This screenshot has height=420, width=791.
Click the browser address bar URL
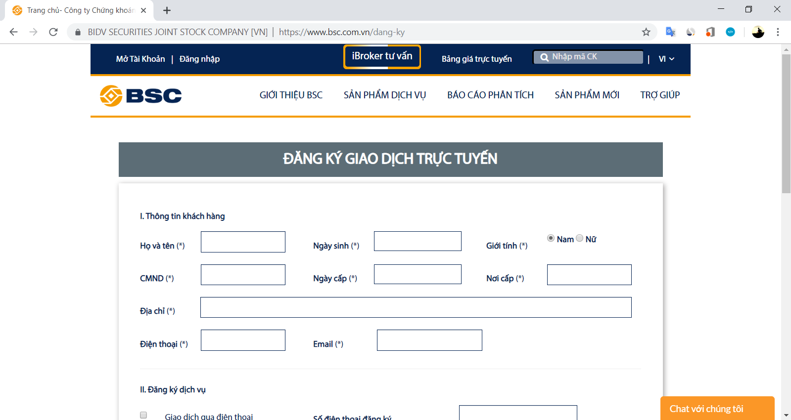[x=342, y=32]
